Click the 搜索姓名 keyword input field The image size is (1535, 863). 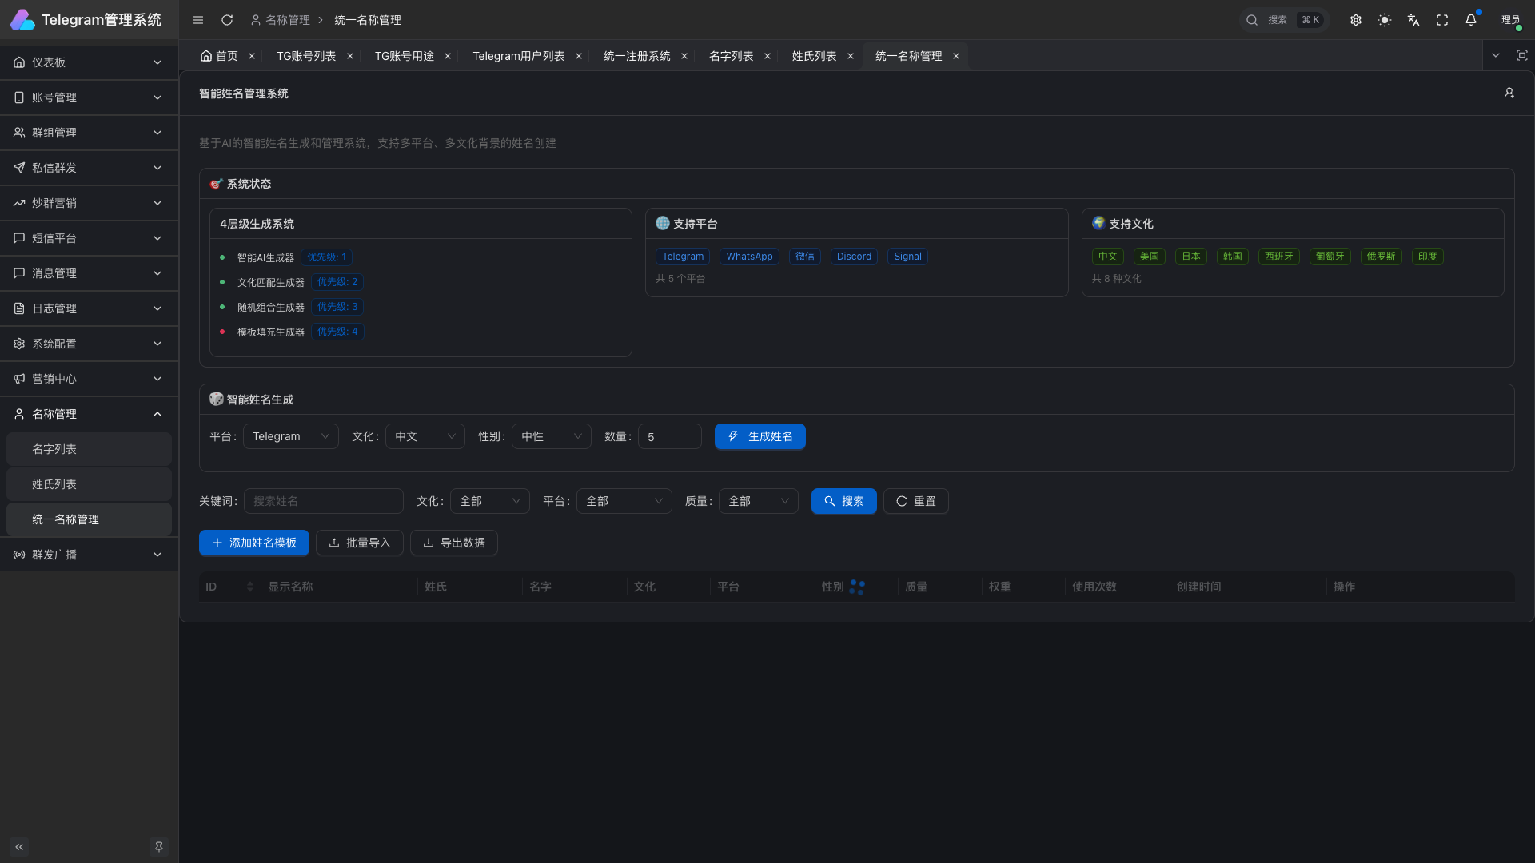pos(323,501)
